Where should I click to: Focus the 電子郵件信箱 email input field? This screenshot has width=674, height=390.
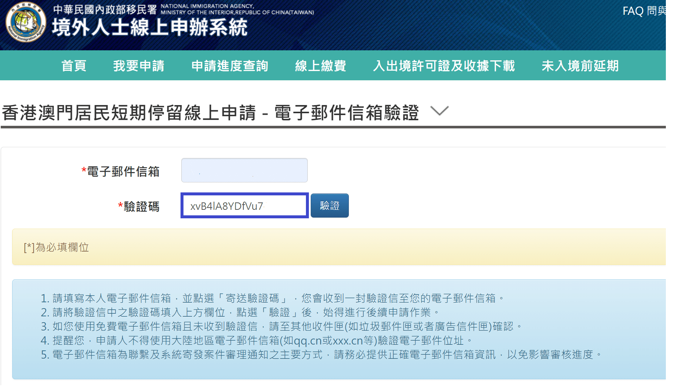pos(244,170)
